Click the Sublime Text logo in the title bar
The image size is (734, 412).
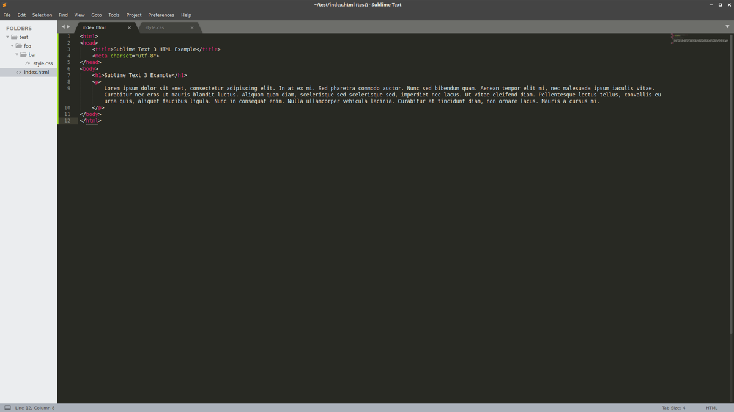pos(5,4)
